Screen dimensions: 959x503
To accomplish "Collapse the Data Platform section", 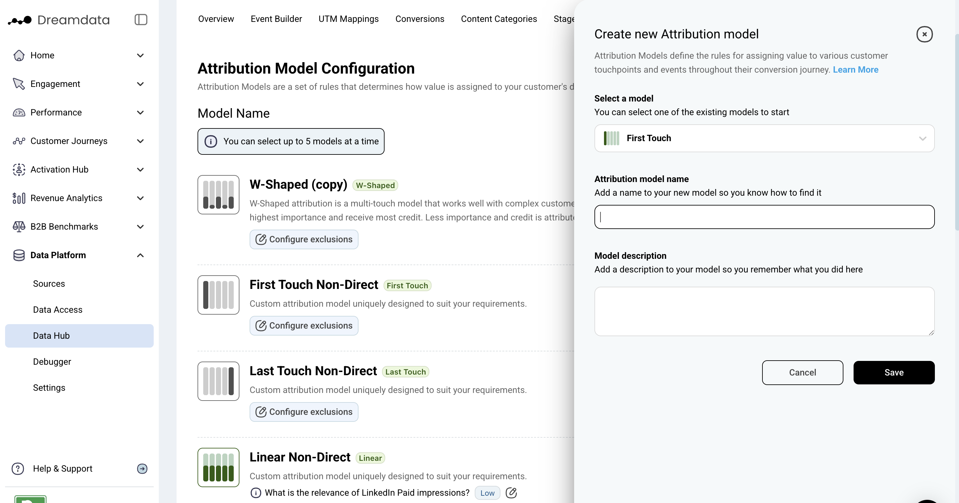I will click(140, 255).
